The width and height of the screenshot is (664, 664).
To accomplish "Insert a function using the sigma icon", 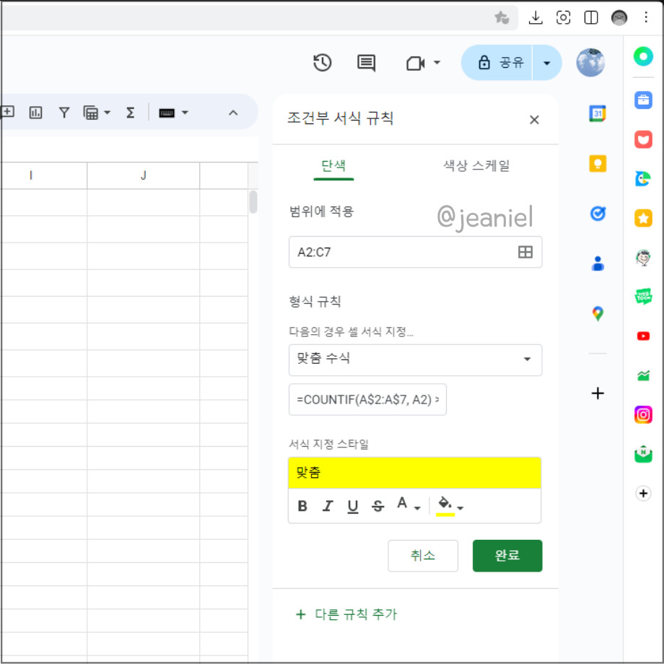I will 131,113.
